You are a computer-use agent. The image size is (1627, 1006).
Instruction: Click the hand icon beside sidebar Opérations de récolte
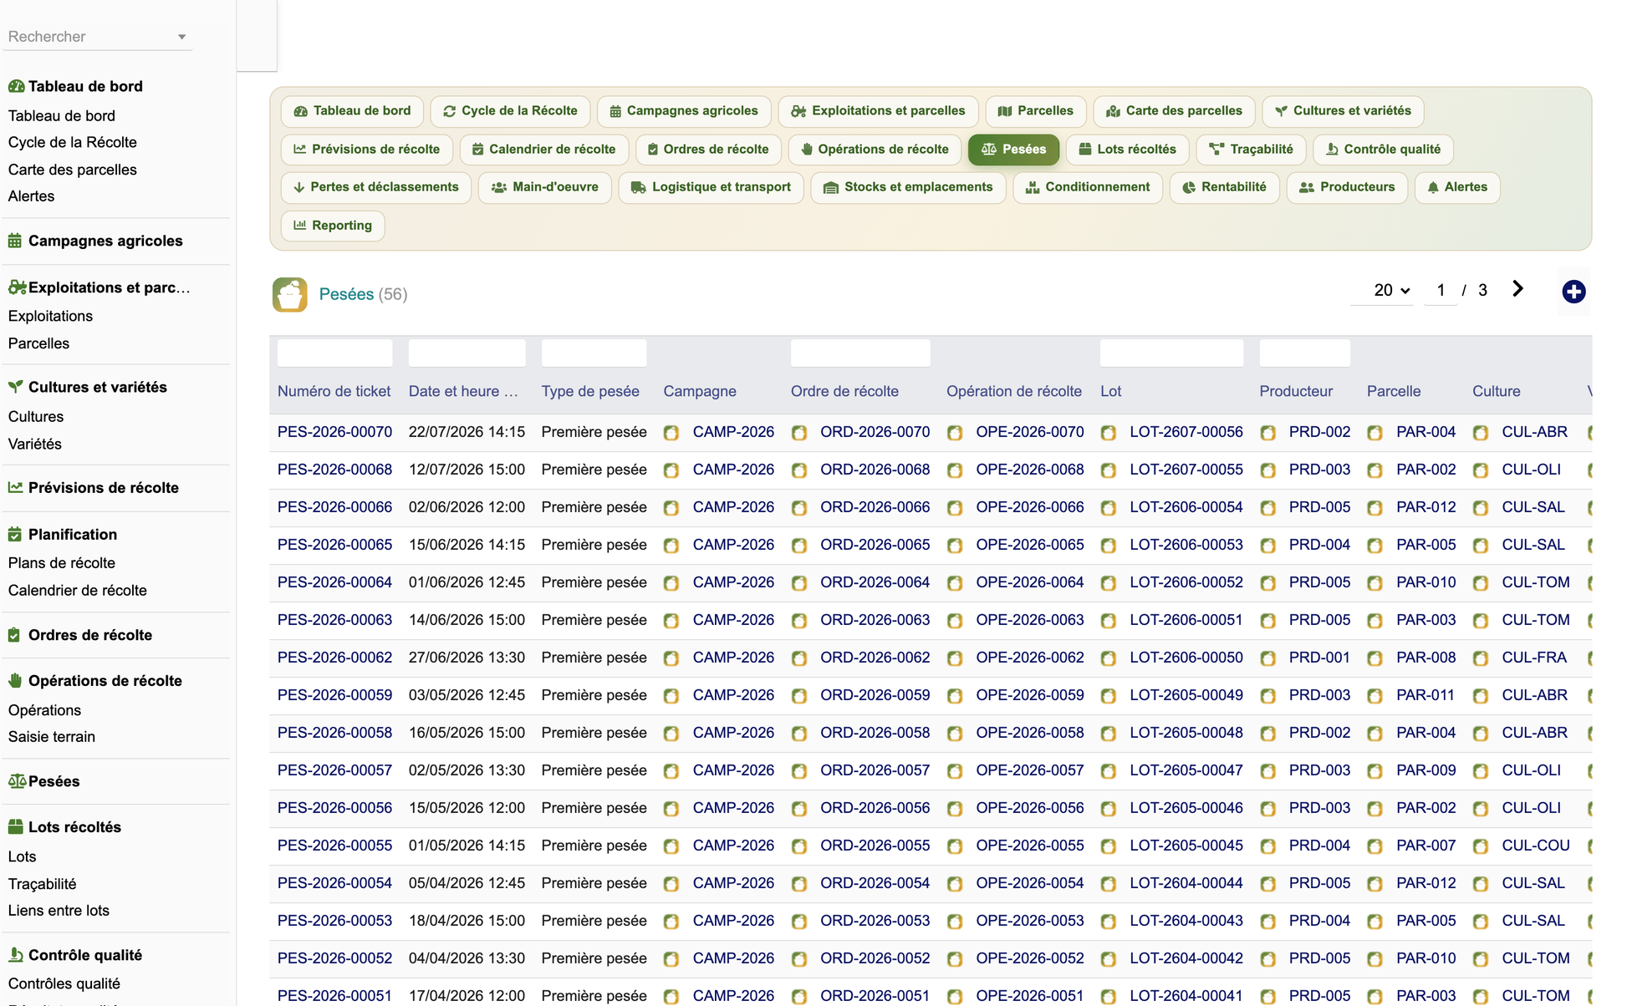[15, 681]
